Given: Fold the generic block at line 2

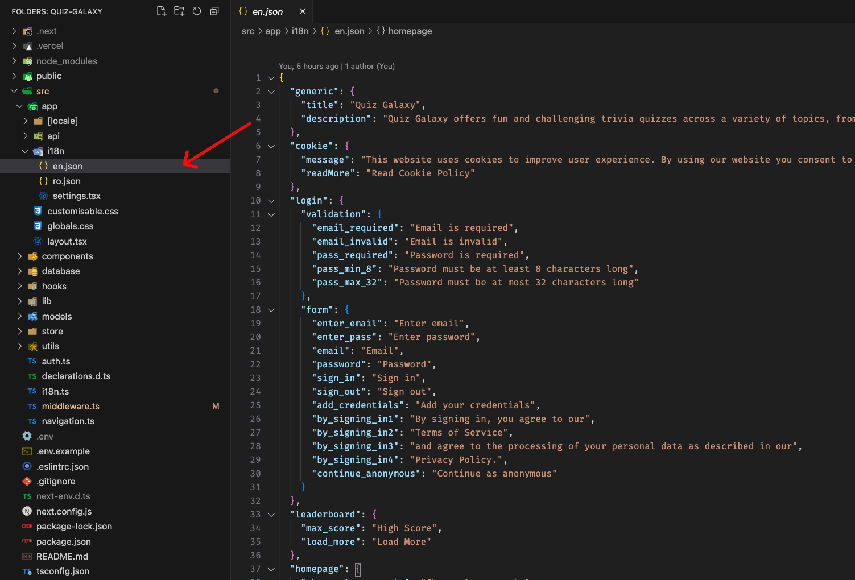Looking at the screenshot, I should [271, 92].
